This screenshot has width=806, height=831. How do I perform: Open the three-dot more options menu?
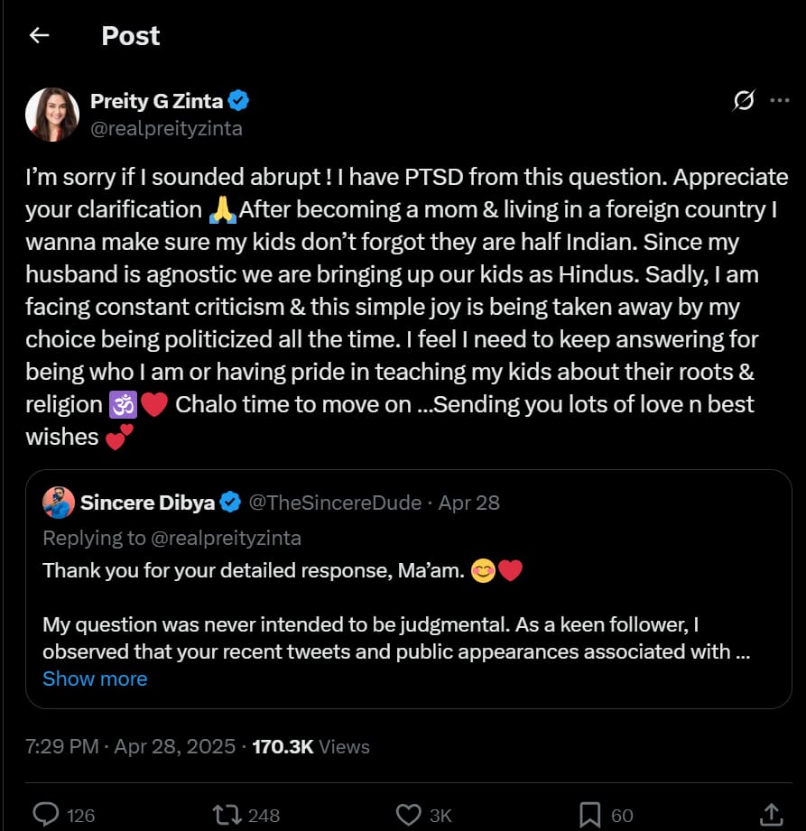point(779,101)
